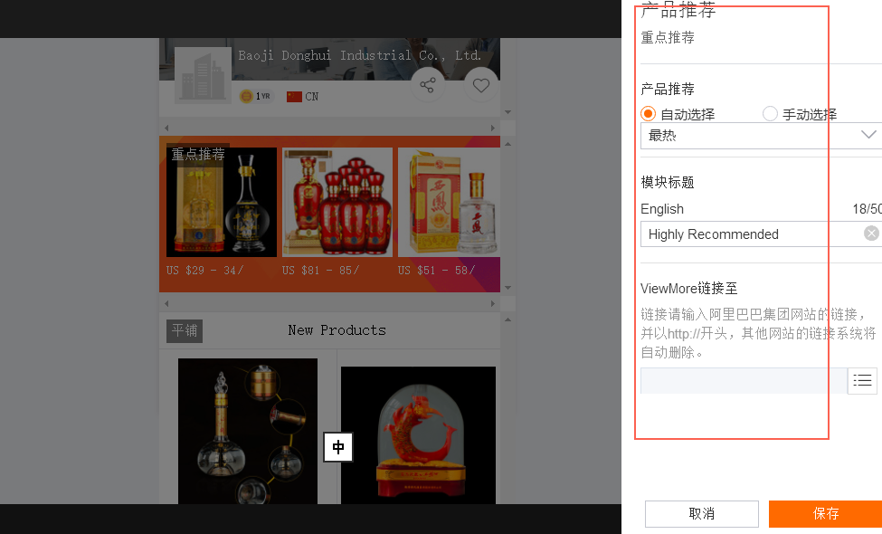Click scroll-right arrow below recommended products

click(x=493, y=304)
